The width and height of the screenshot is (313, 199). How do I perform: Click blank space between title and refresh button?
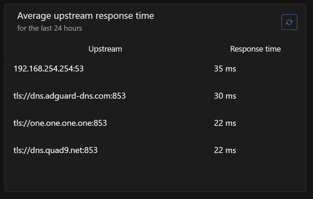tap(216, 22)
